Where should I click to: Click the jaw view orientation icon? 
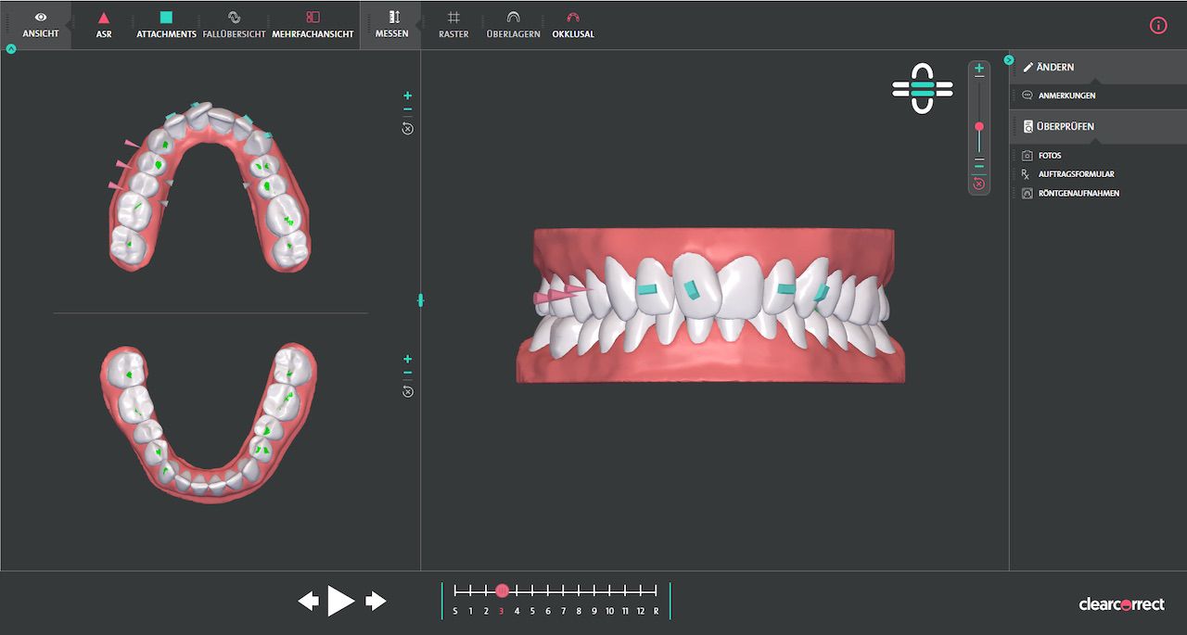pos(922,89)
